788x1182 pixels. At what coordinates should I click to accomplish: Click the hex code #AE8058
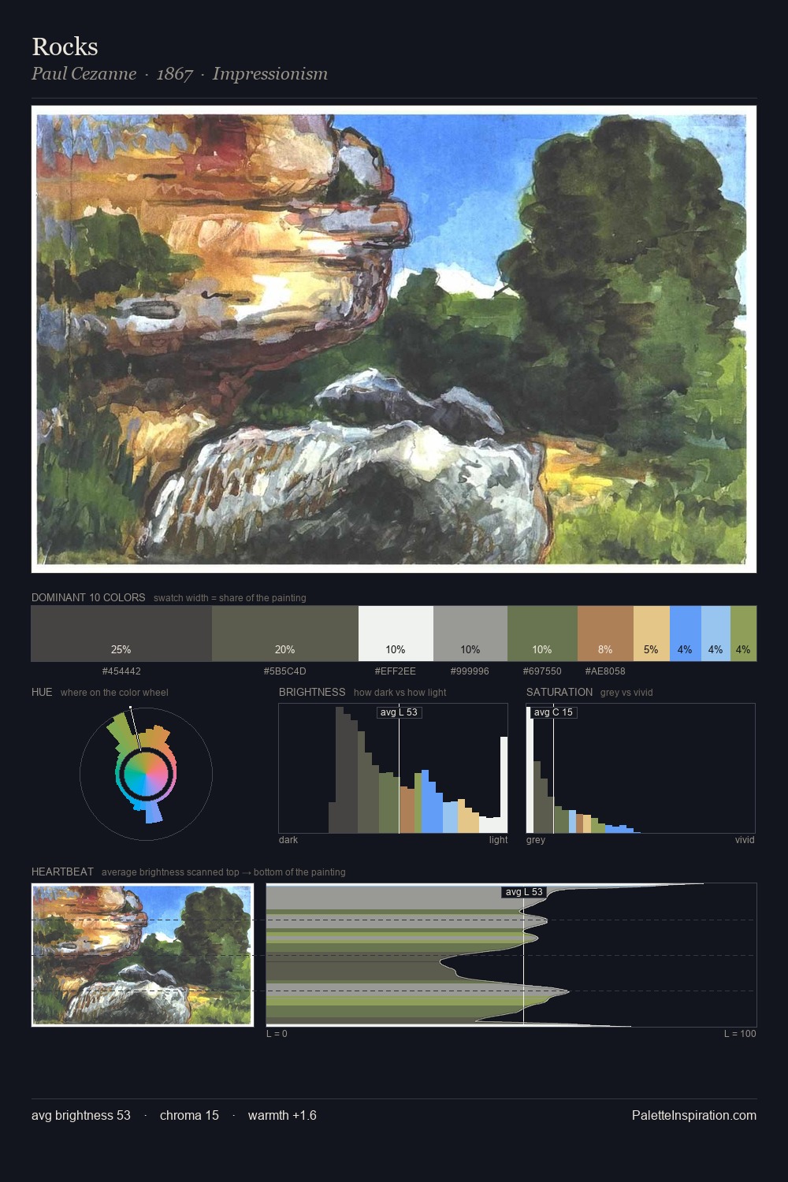605,671
